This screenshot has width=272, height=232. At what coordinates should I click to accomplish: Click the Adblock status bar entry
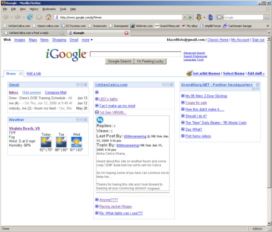(257, 229)
